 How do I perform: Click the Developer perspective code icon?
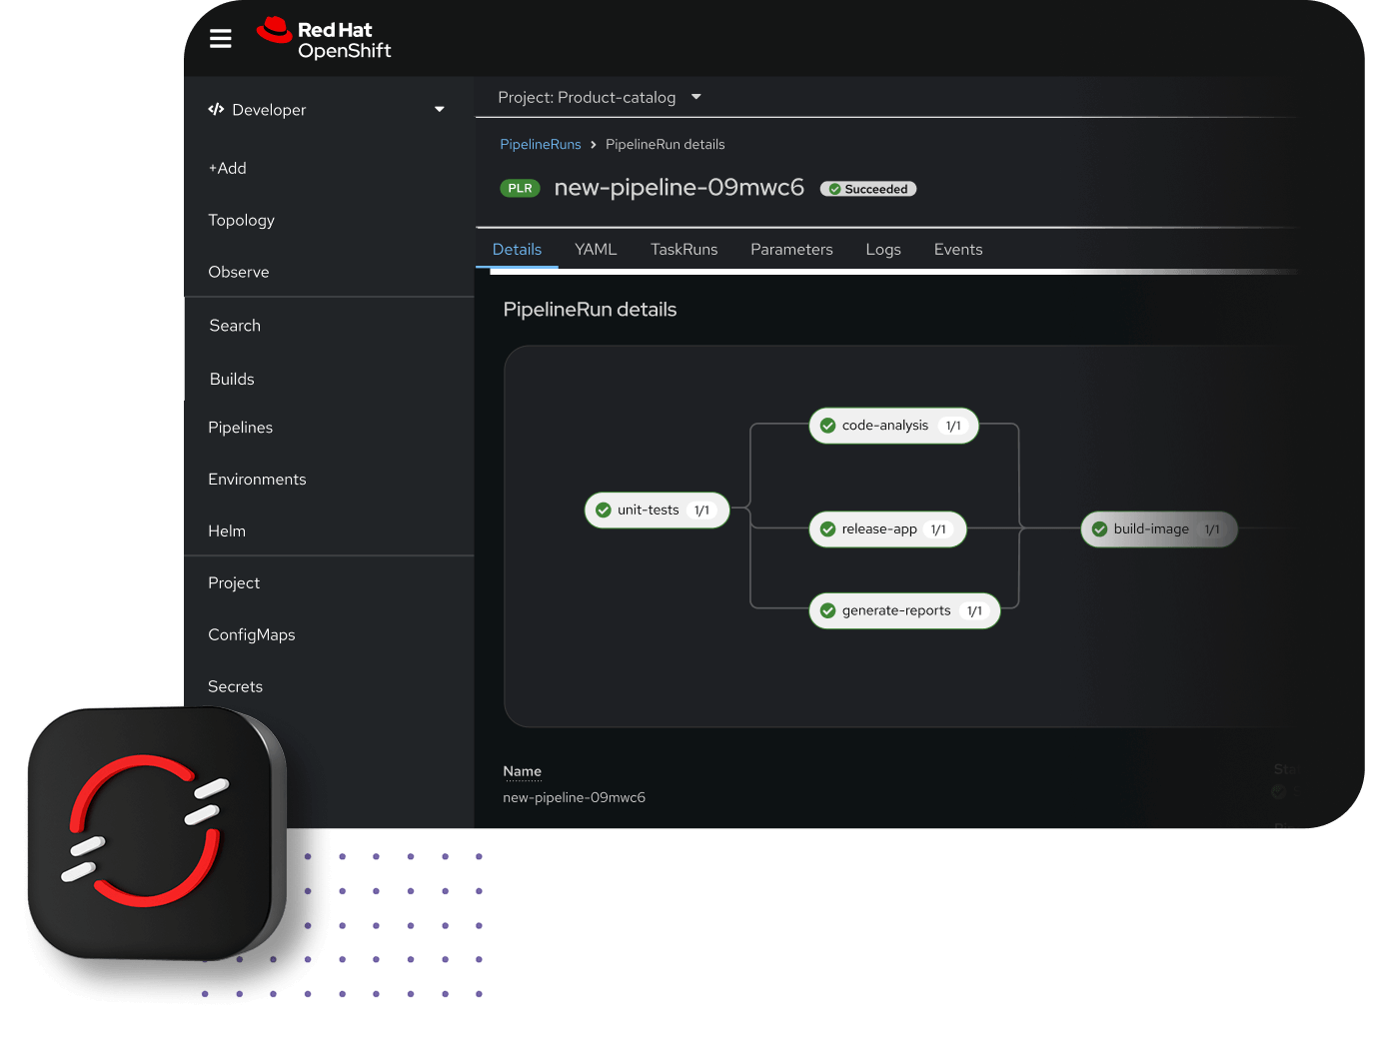pyautogui.click(x=216, y=109)
